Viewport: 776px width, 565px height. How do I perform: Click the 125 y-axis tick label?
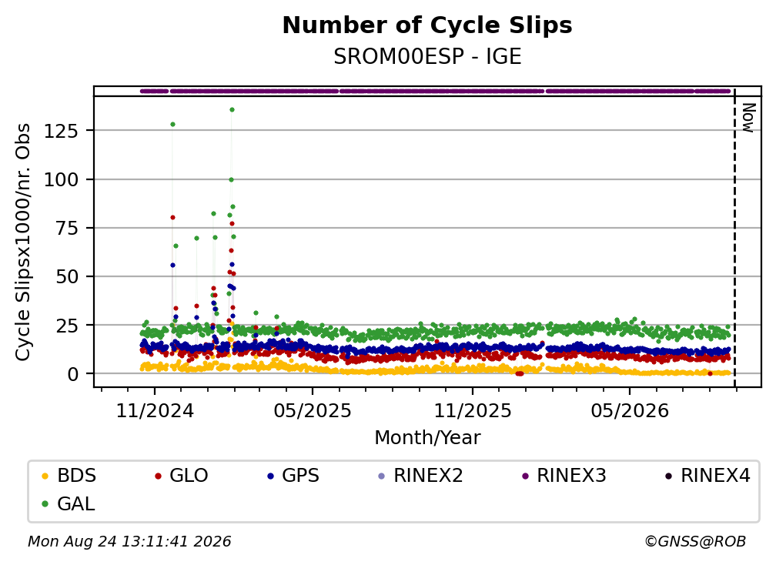62,131
